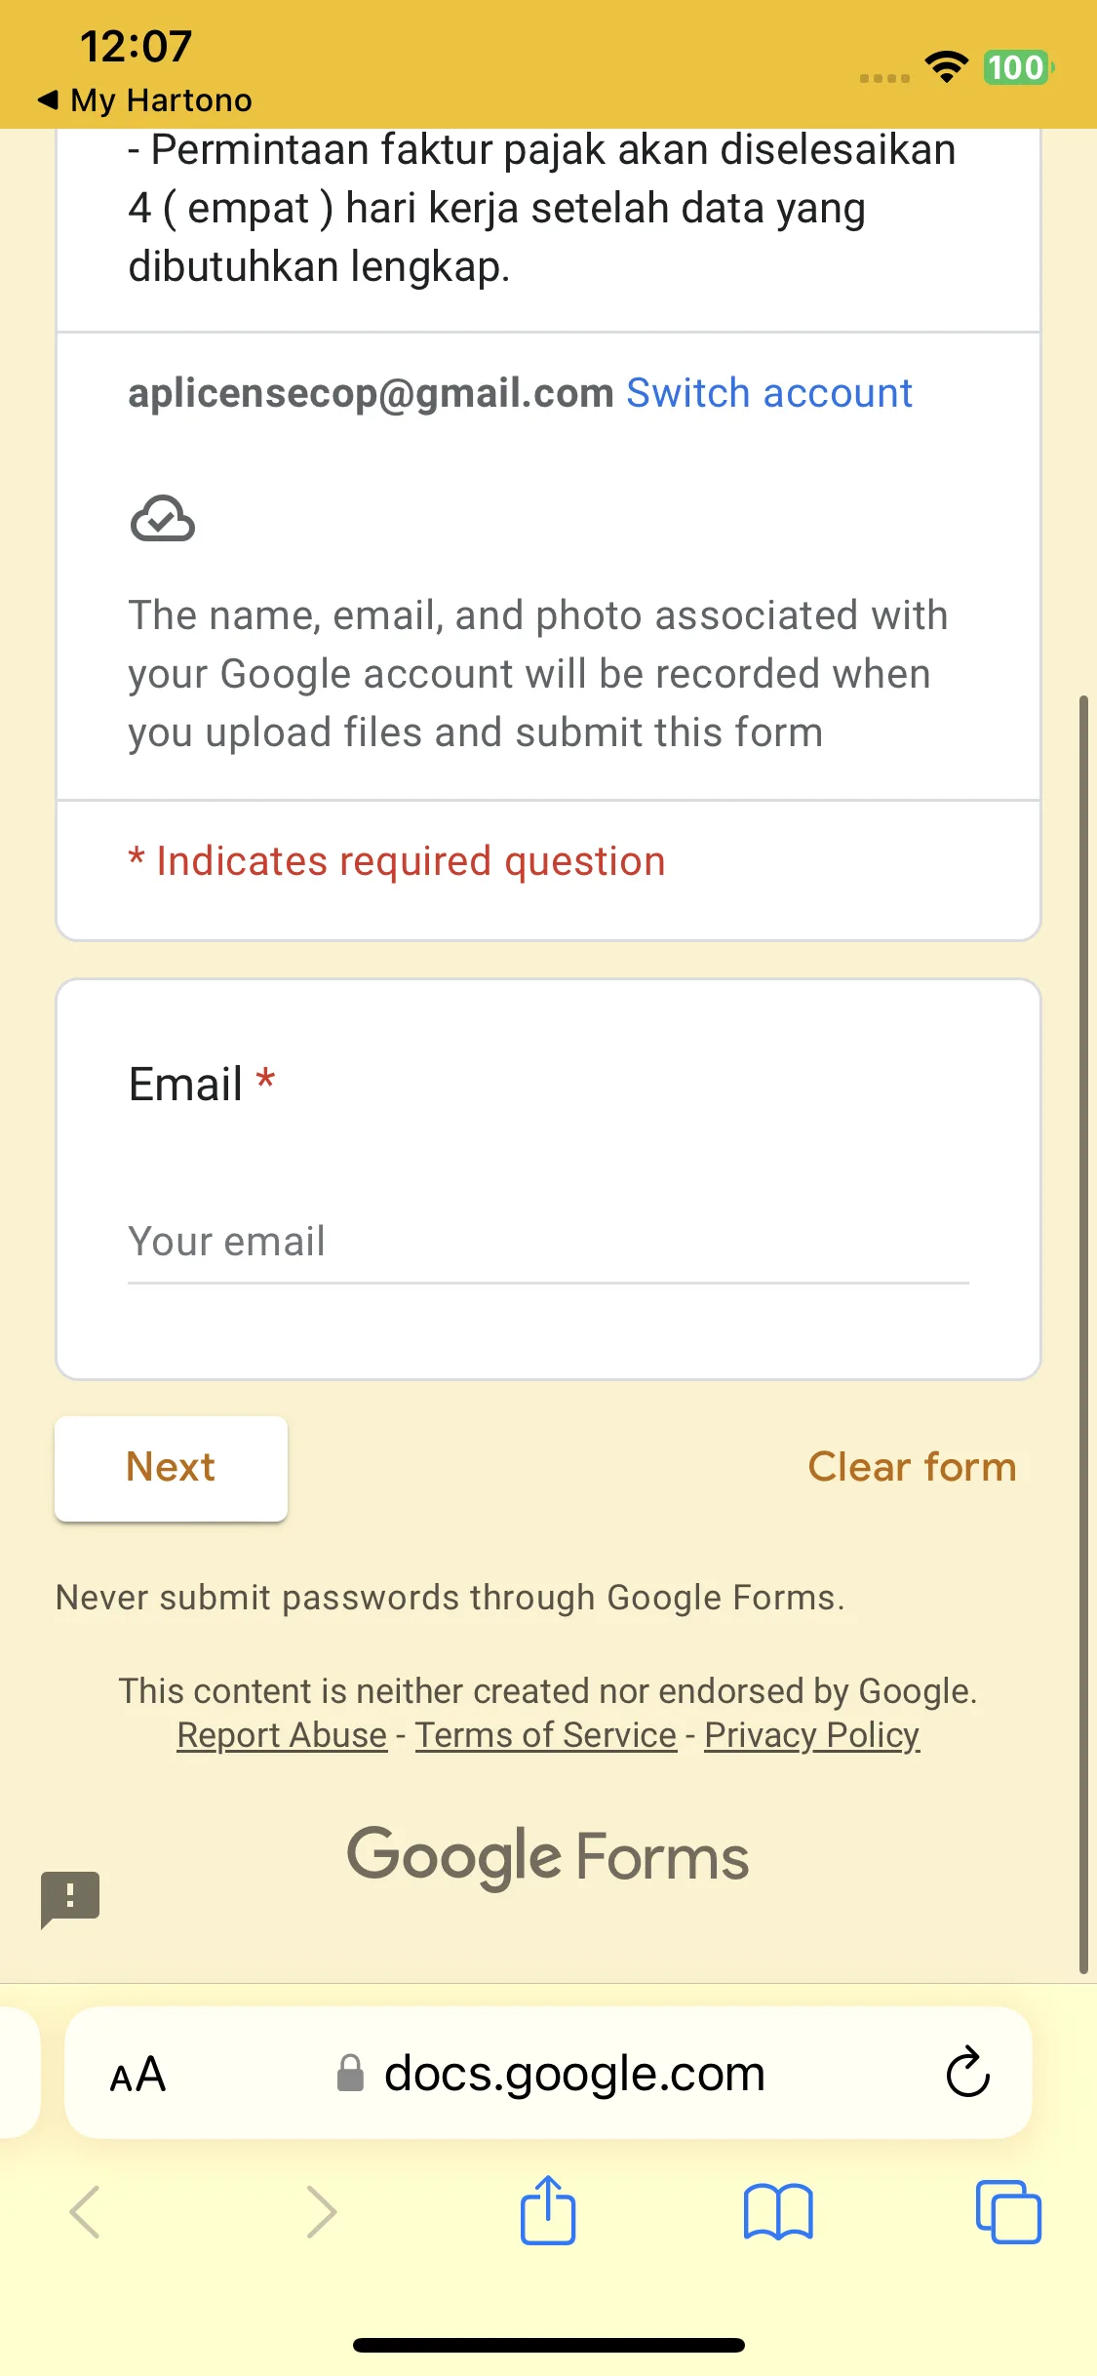The height and width of the screenshot is (2376, 1097).
Task: Click the Clear form button
Action: click(912, 1467)
